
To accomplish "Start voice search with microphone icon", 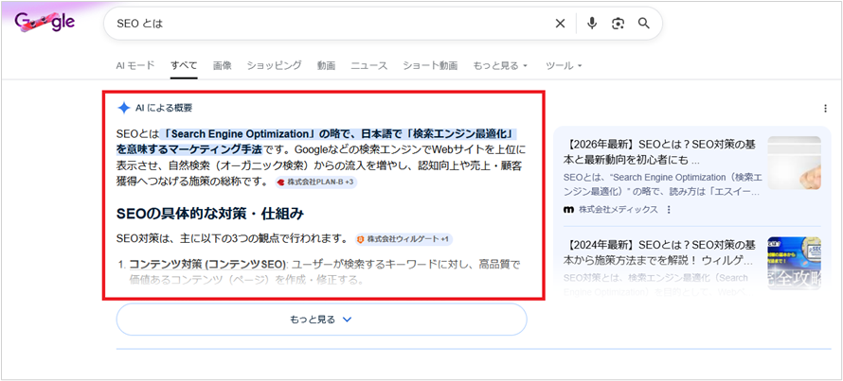I will pyautogui.click(x=592, y=24).
